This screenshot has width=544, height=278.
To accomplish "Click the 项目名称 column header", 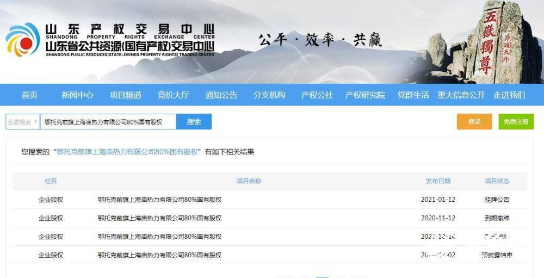I will [x=249, y=181].
